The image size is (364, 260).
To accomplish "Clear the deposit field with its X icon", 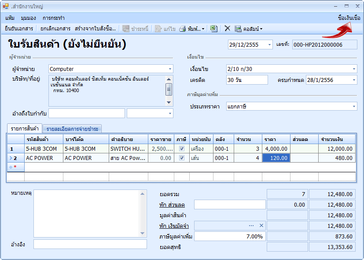I will [x=261, y=226].
